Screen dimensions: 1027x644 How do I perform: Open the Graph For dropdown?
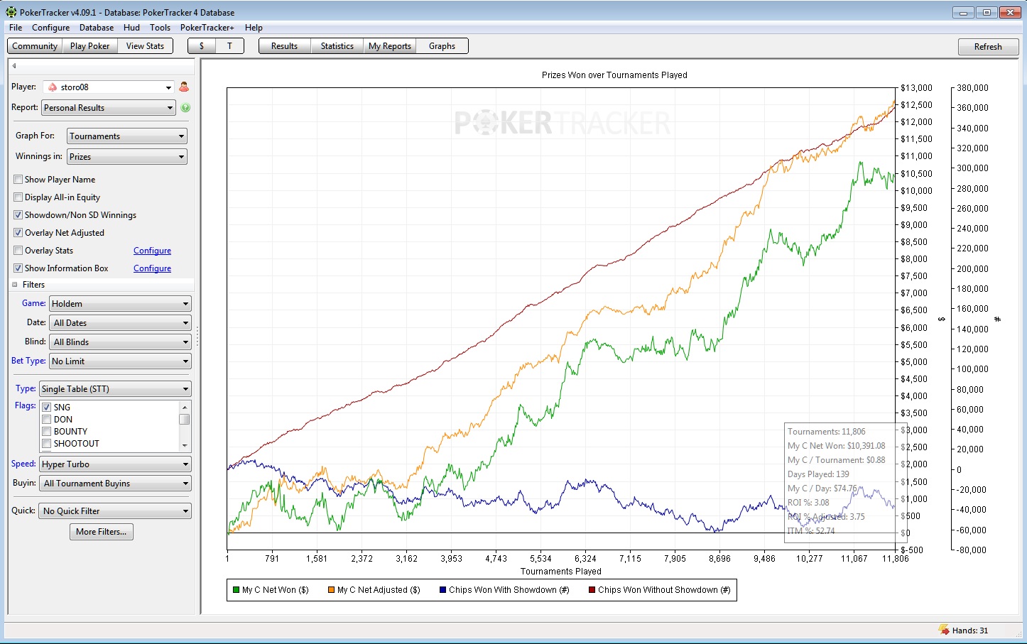coord(127,136)
